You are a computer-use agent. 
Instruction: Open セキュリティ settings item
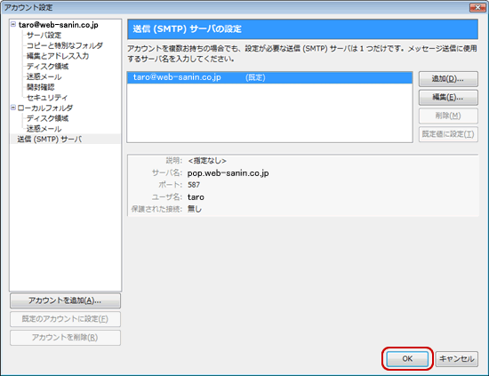(x=47, y=98)
